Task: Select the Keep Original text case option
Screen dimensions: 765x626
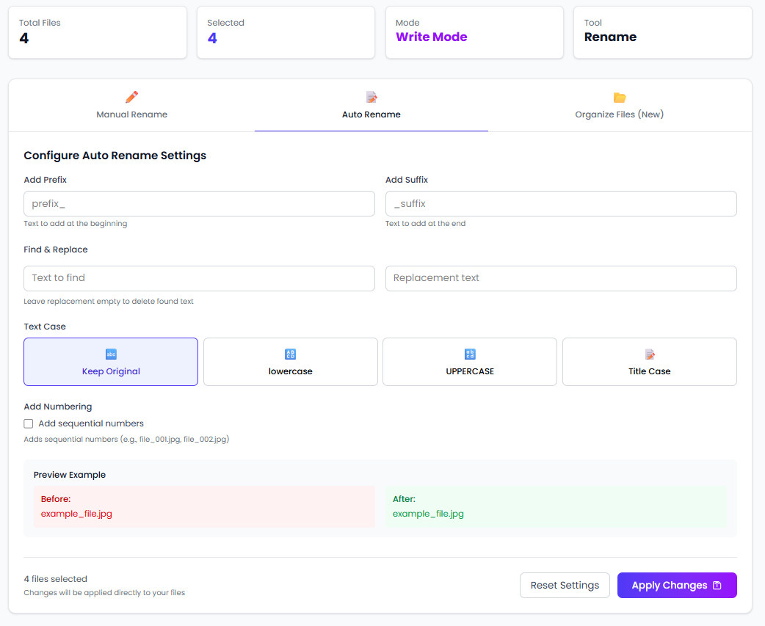Action: click(x=110, y=361)
